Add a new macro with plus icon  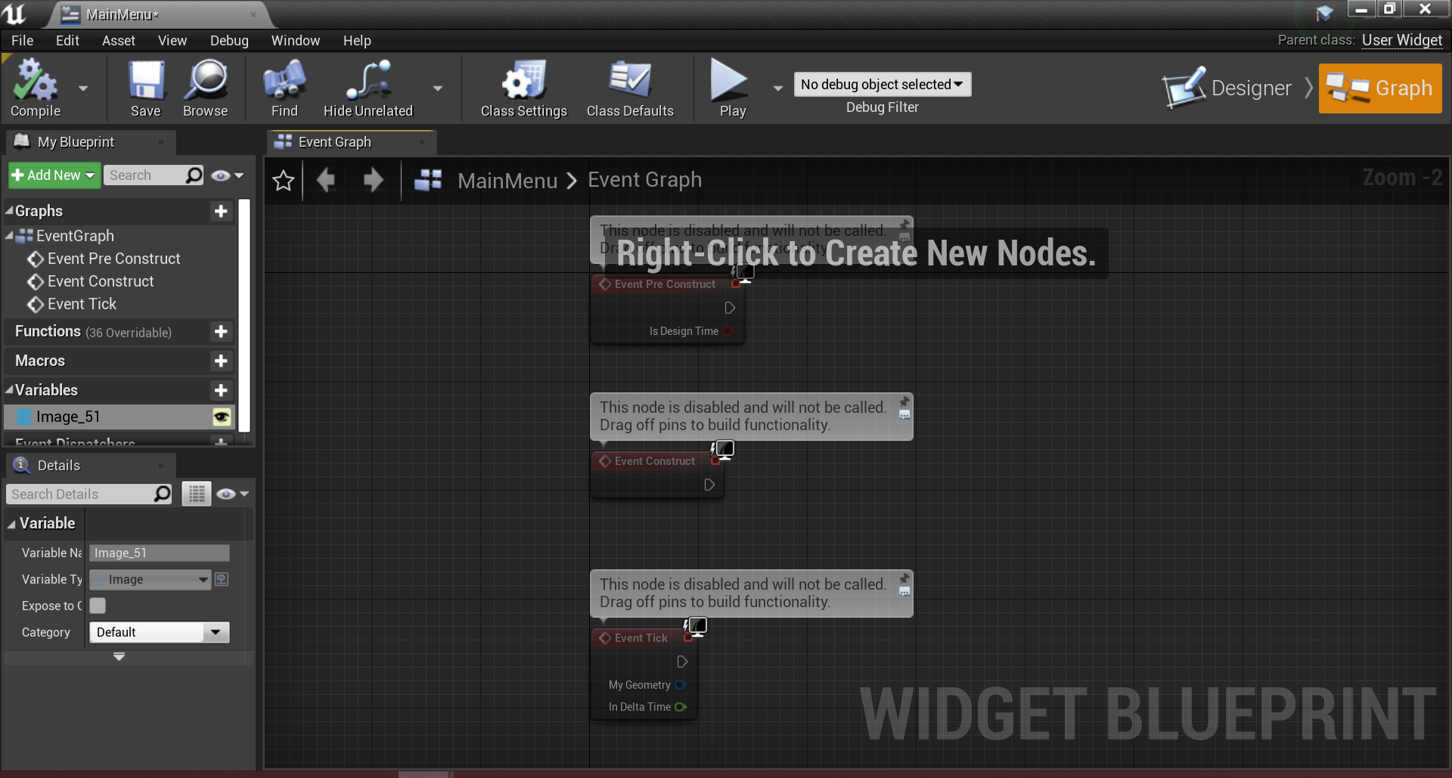pos(221,361)
